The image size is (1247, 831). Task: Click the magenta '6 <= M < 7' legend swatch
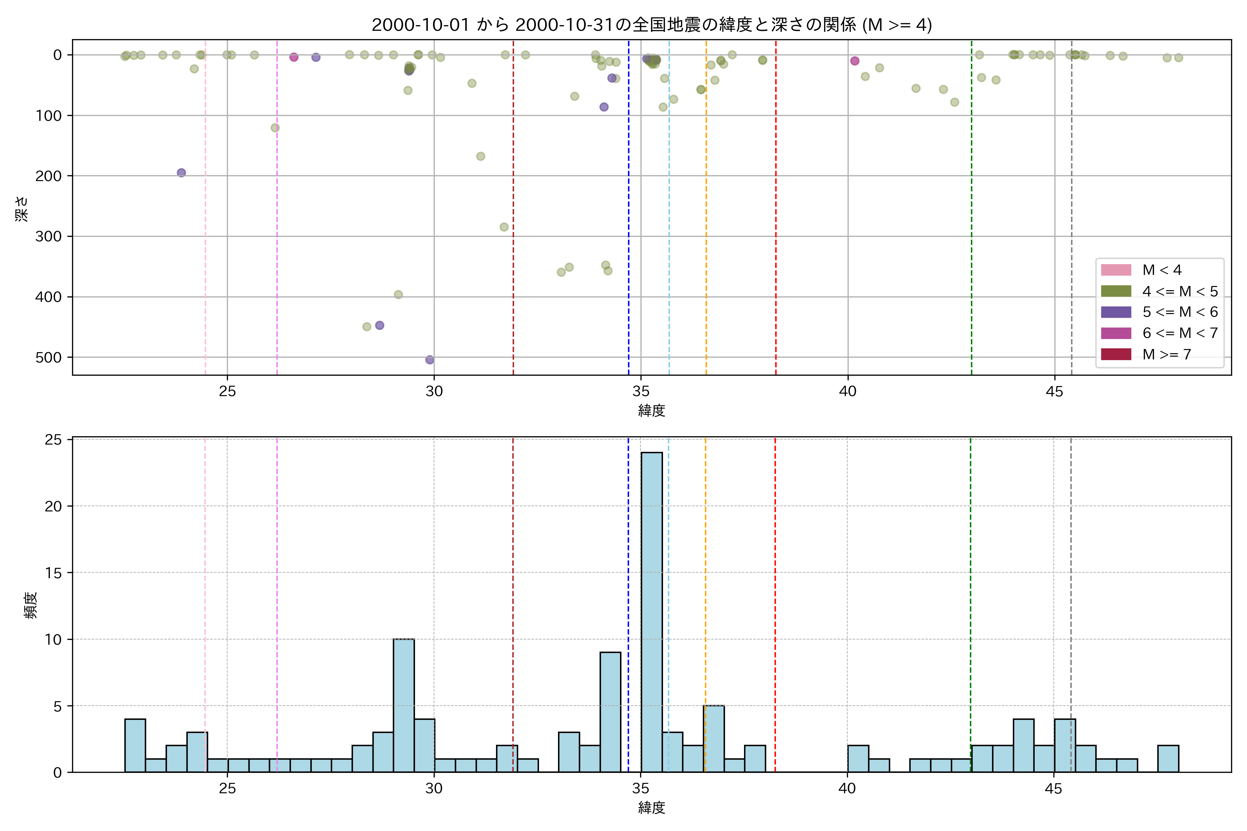[x=1115, y=333]
